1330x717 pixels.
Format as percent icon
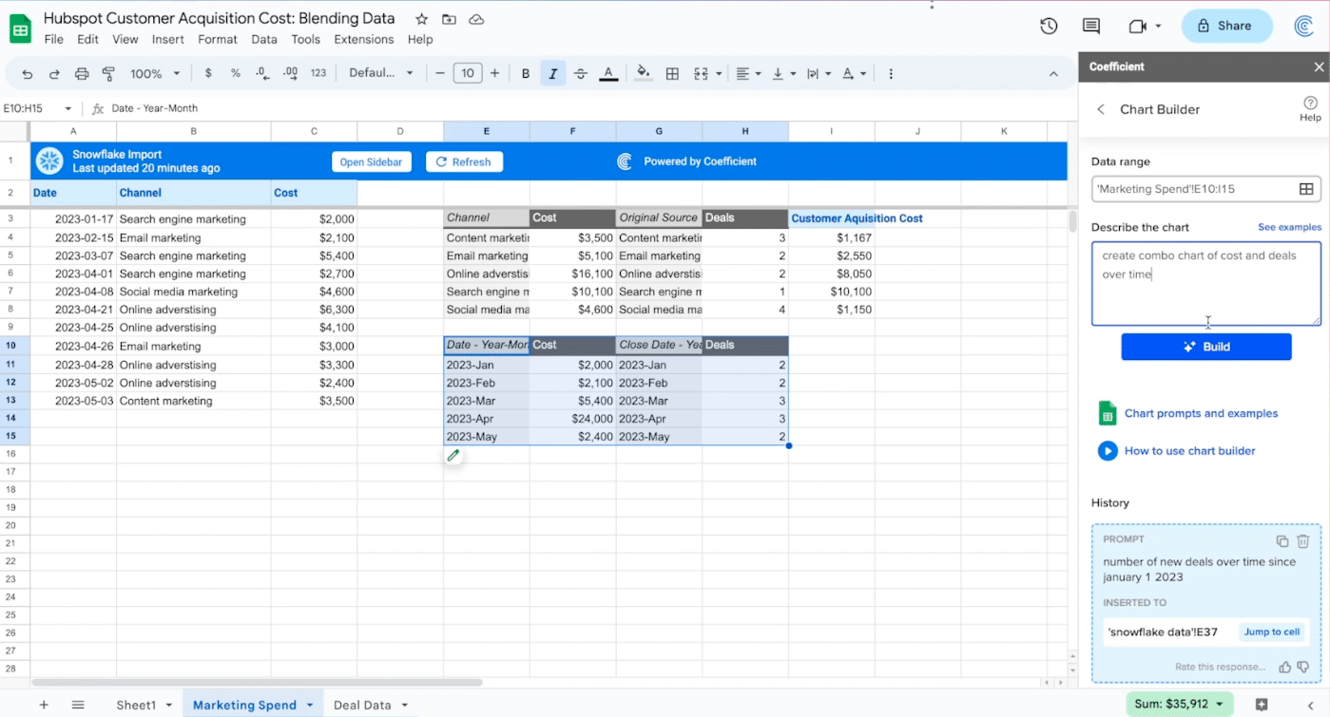(236, 73)
